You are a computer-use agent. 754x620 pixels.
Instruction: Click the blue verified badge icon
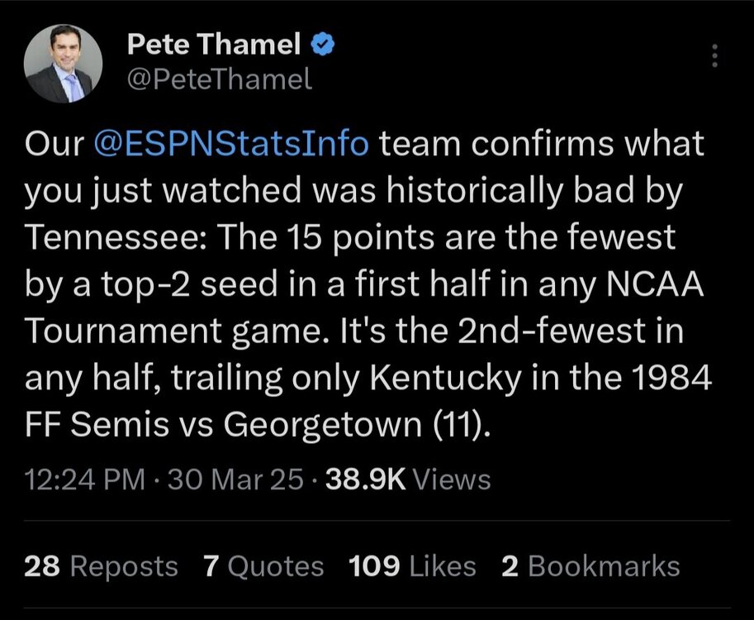[321, 45]
